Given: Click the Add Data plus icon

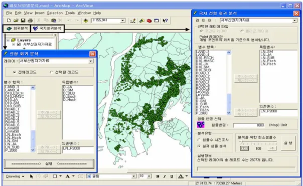Looking at the screenshot, I should pos(86,21).
